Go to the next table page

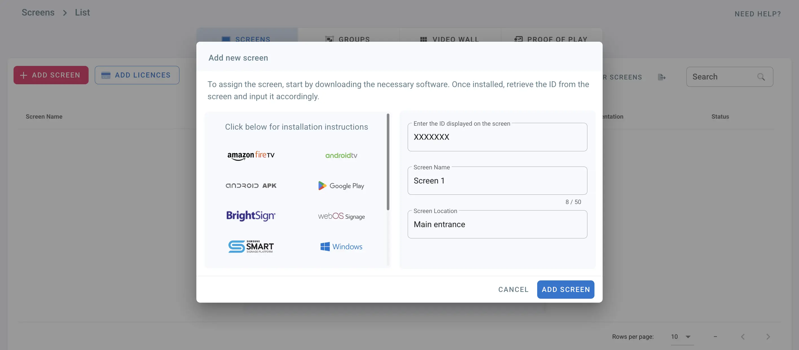(768, 337)
